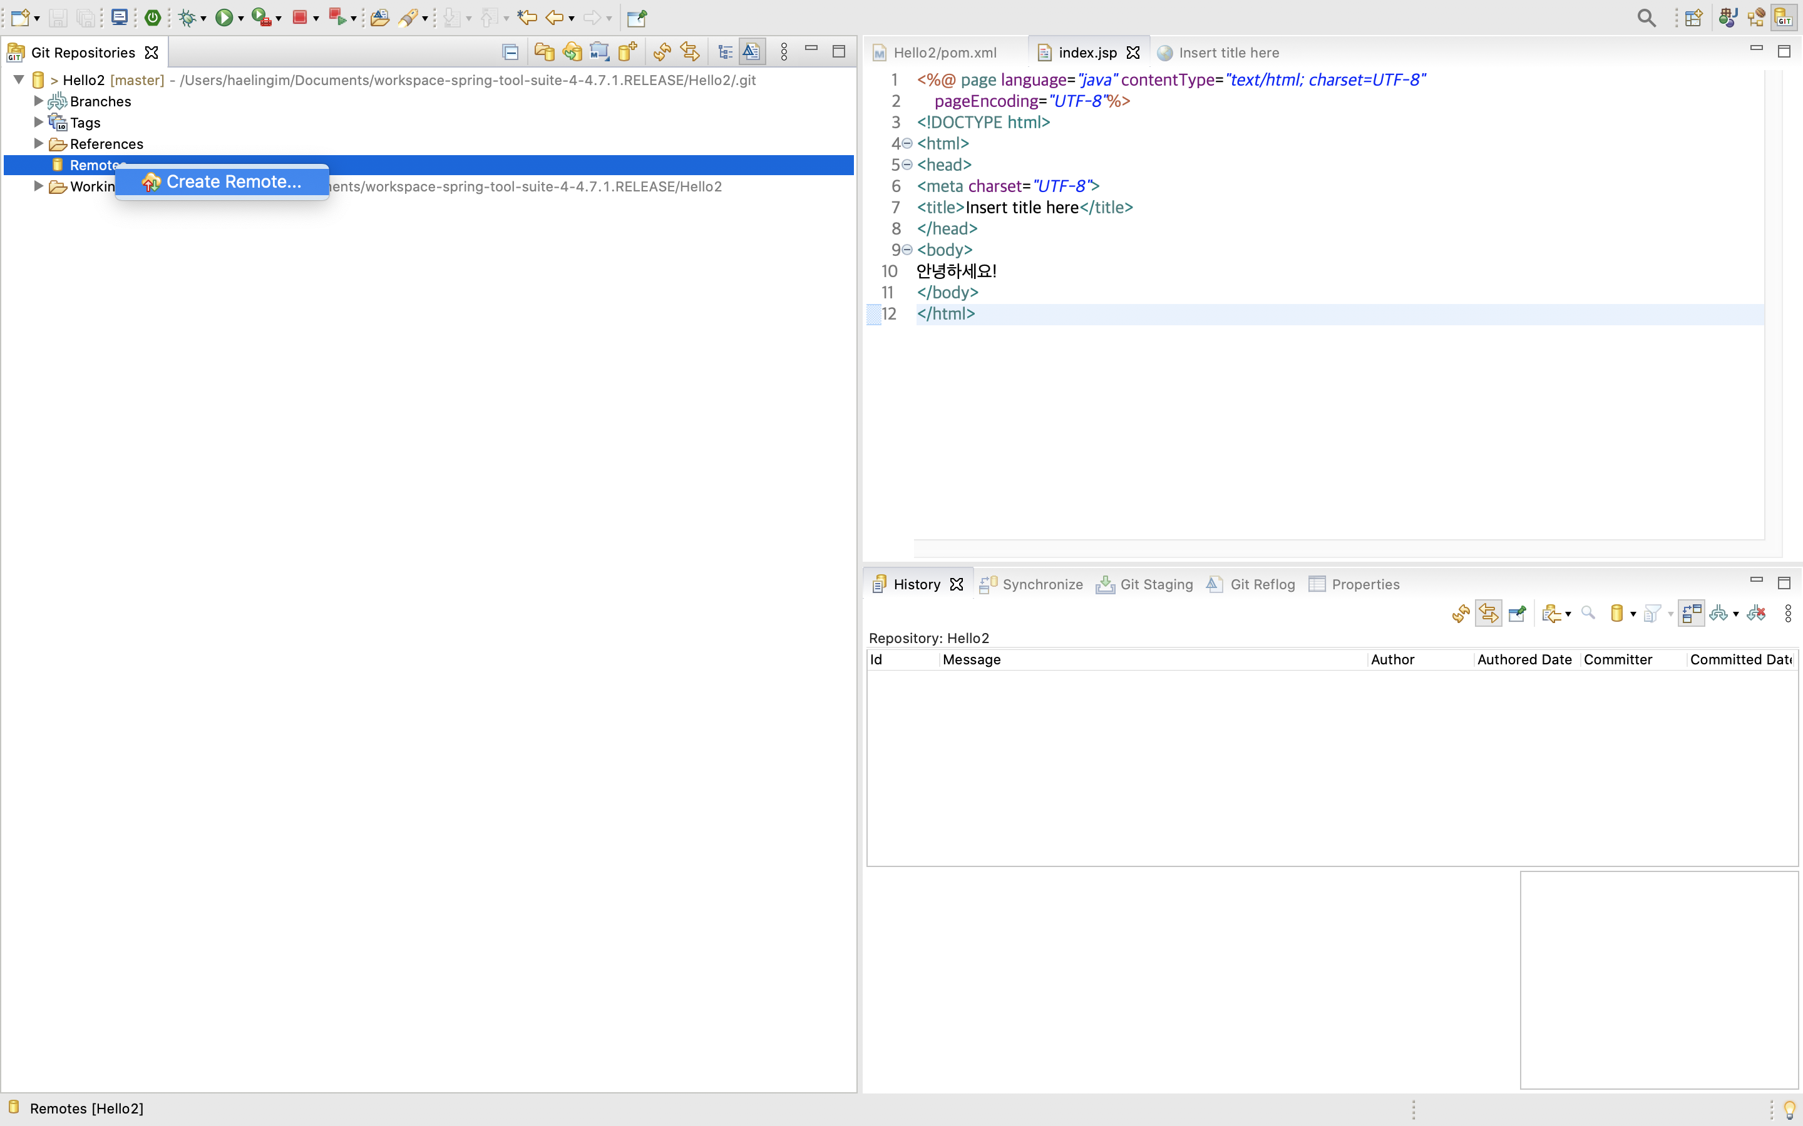Click the green Run button
The width and height of the screenshot is (1803, 1126).
[x=223, y=17]
